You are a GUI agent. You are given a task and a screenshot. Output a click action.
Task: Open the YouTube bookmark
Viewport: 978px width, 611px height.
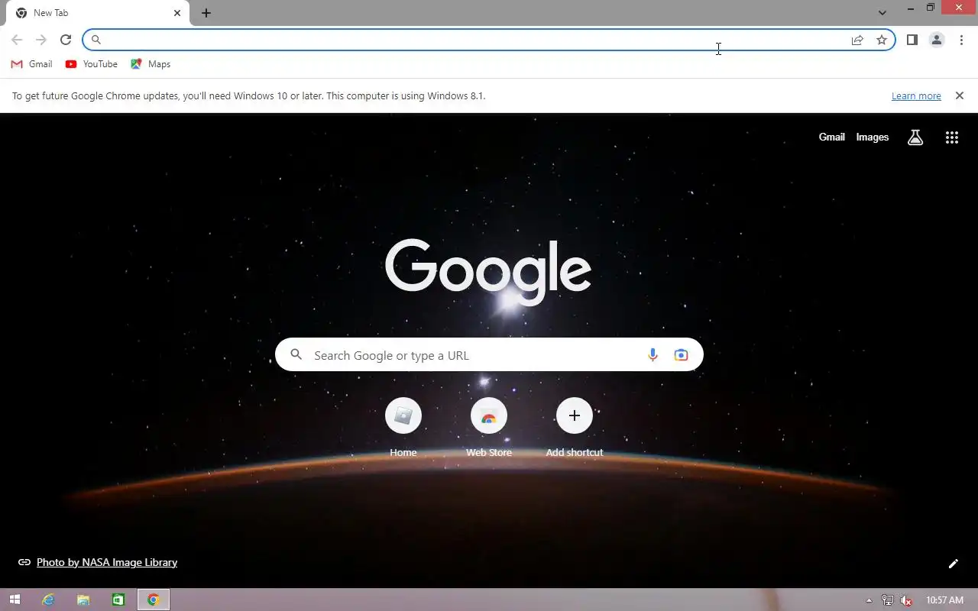[x=92, y=64]
